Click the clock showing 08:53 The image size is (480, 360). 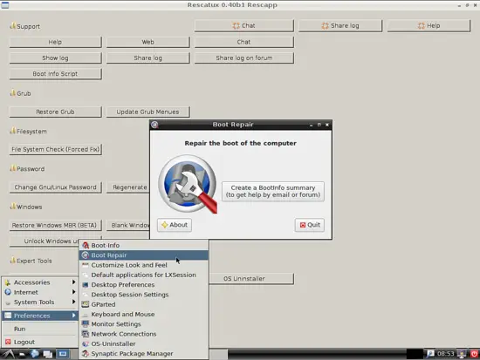pos(446,354)
